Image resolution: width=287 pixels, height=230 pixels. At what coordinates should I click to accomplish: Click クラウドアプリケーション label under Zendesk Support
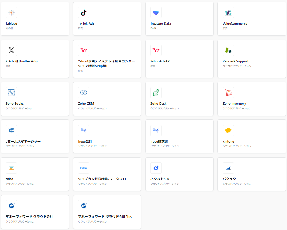(237, 66)
